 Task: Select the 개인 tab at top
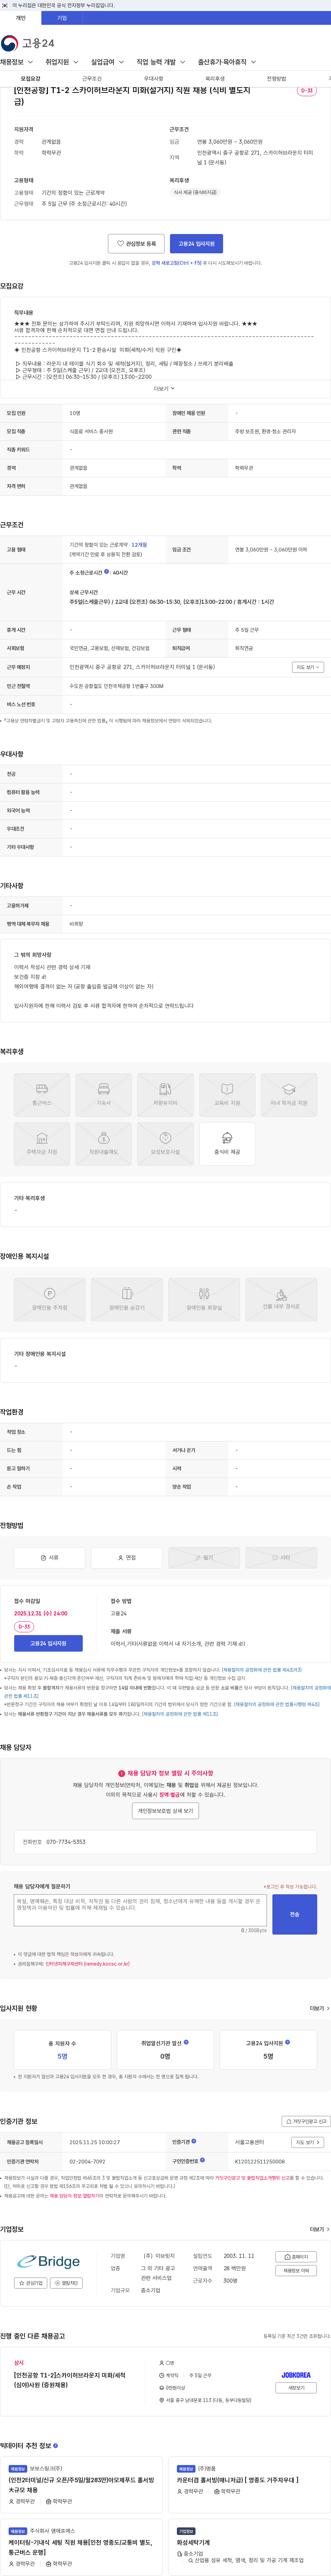[x=20, y=18]
